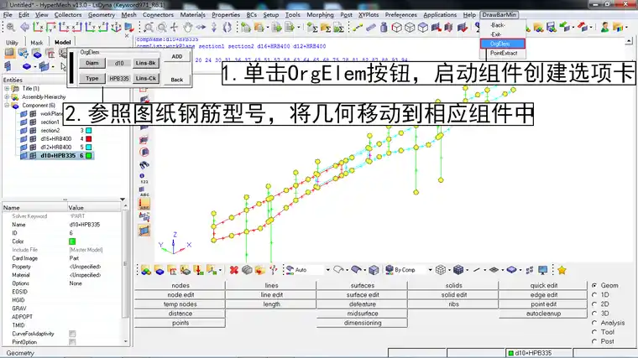The width and height of the screenshot is (638, 358).
Task: Choose PointExtract from the DrawBarMin dropdown
Action: 503,53
